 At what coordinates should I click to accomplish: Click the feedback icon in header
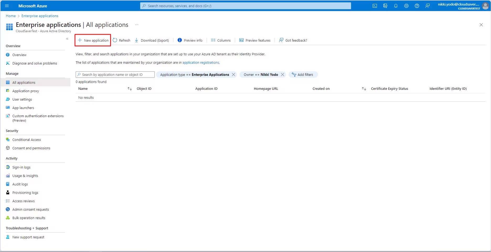[427, 6]
